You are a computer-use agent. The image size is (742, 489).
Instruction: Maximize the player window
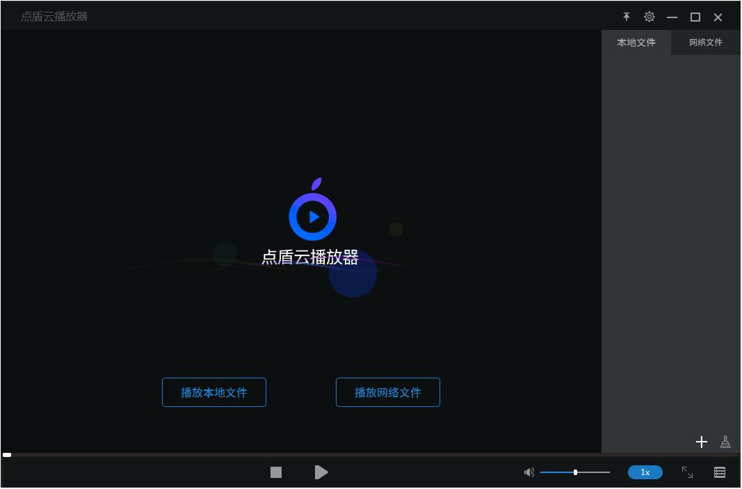coord(695,17)
